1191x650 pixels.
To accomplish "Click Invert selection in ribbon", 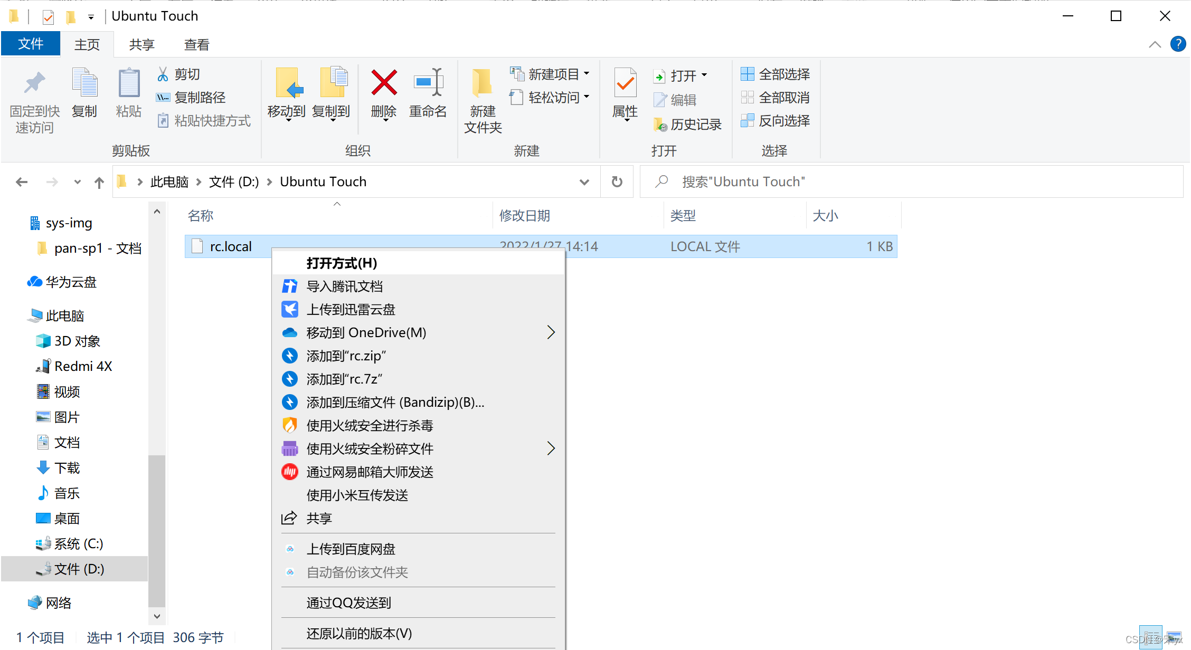I will point(776,121).
